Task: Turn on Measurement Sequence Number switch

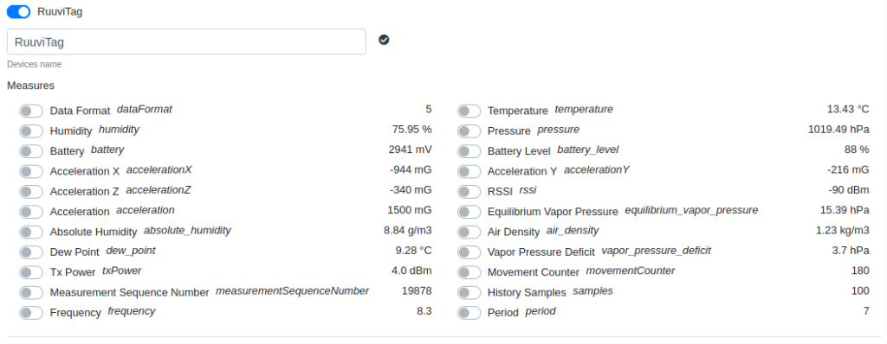Action: click(x=31, y=293)
